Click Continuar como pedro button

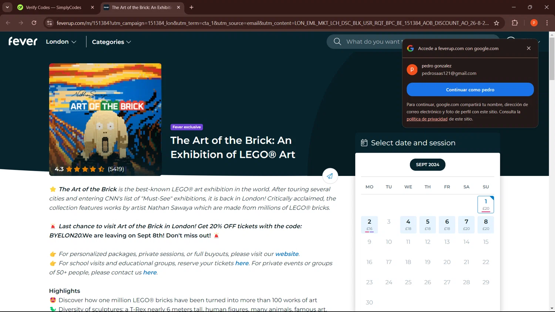(470, 89)
